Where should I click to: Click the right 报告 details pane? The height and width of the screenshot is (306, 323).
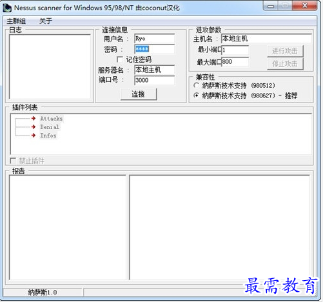pos(220,227)
